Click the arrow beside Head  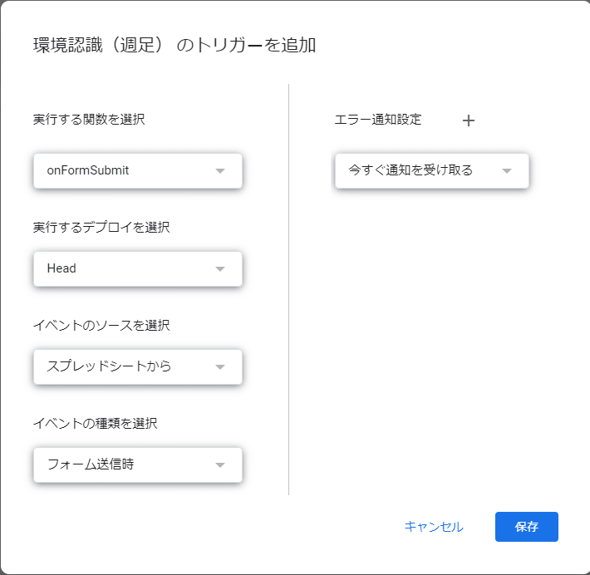(220, 268)
